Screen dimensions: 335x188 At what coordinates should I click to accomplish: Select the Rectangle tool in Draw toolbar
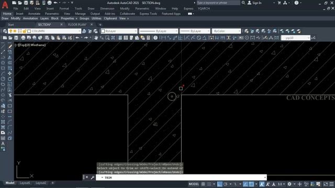[3, 68]
